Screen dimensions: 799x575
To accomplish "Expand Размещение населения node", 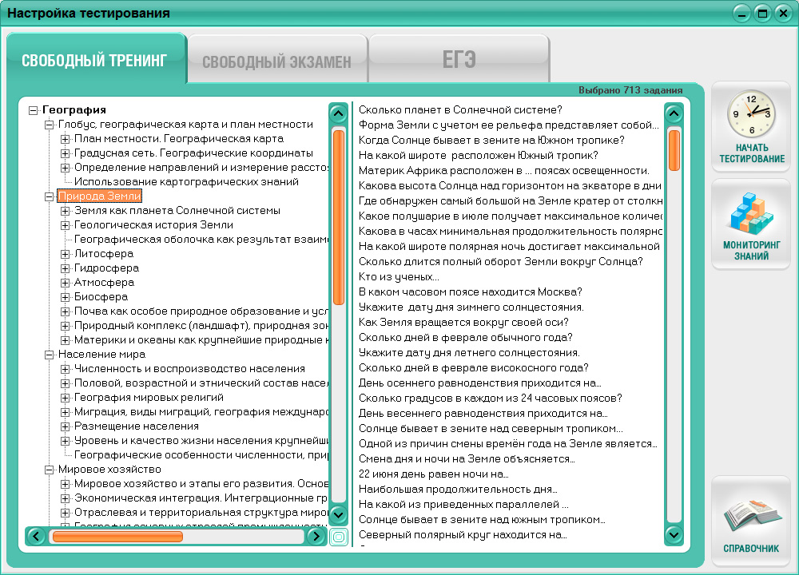I will [66, 426].
